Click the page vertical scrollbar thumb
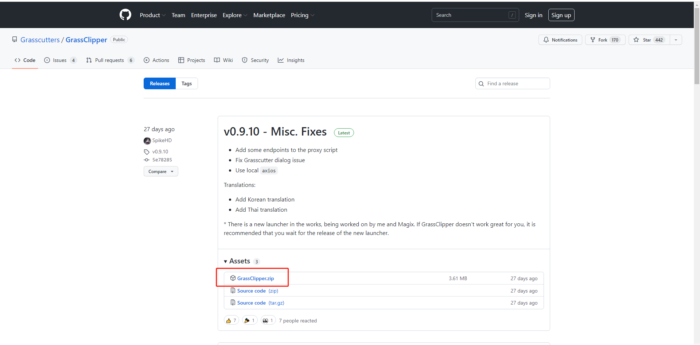 697,46
